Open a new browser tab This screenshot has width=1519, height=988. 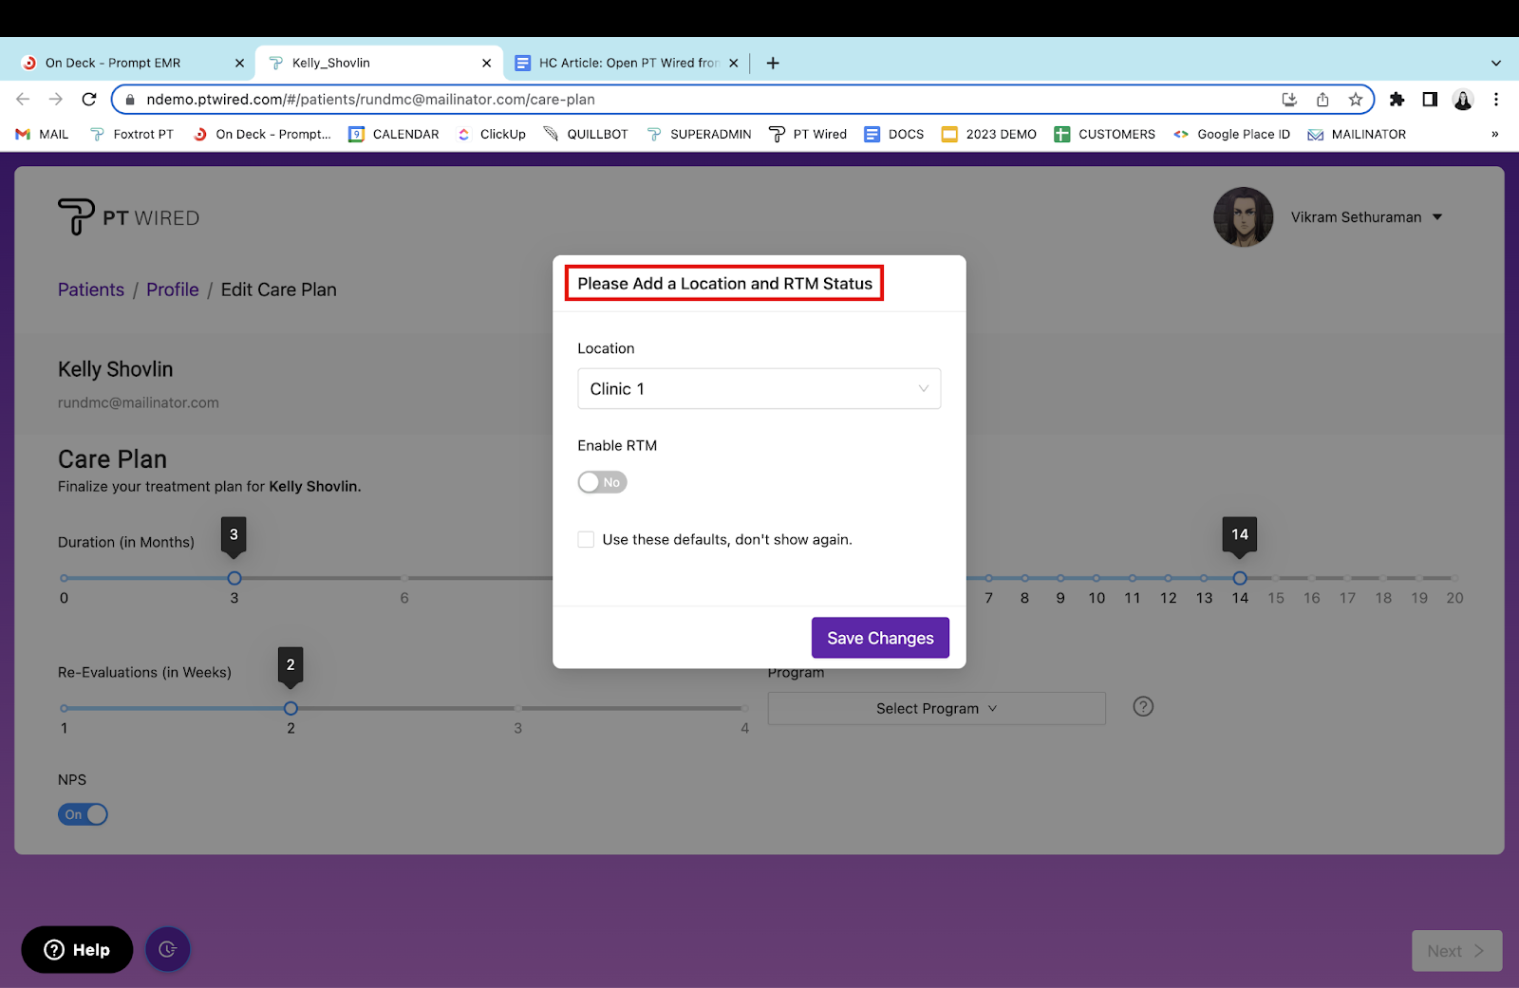coord(773,63)
